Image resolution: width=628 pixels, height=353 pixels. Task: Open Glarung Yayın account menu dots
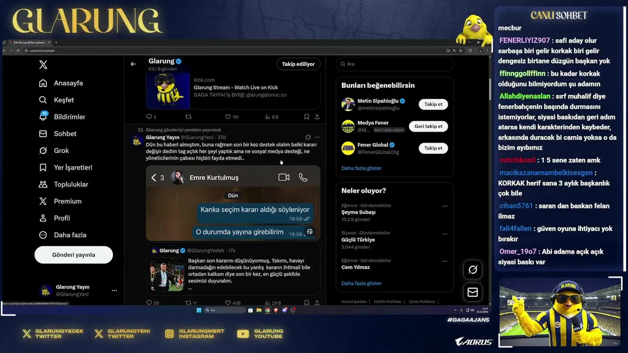pos(114,290)
